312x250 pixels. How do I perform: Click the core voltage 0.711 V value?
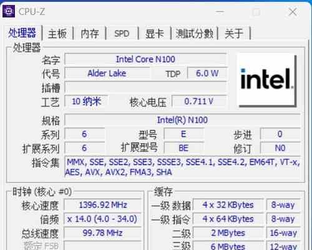point(199,101)
